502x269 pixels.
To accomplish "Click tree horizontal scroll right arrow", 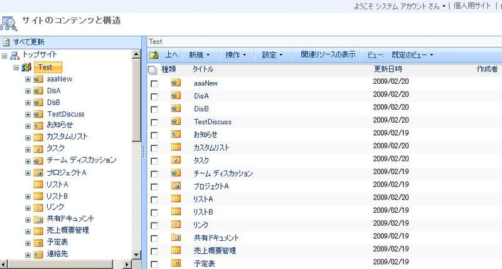I will coord(127,264).
